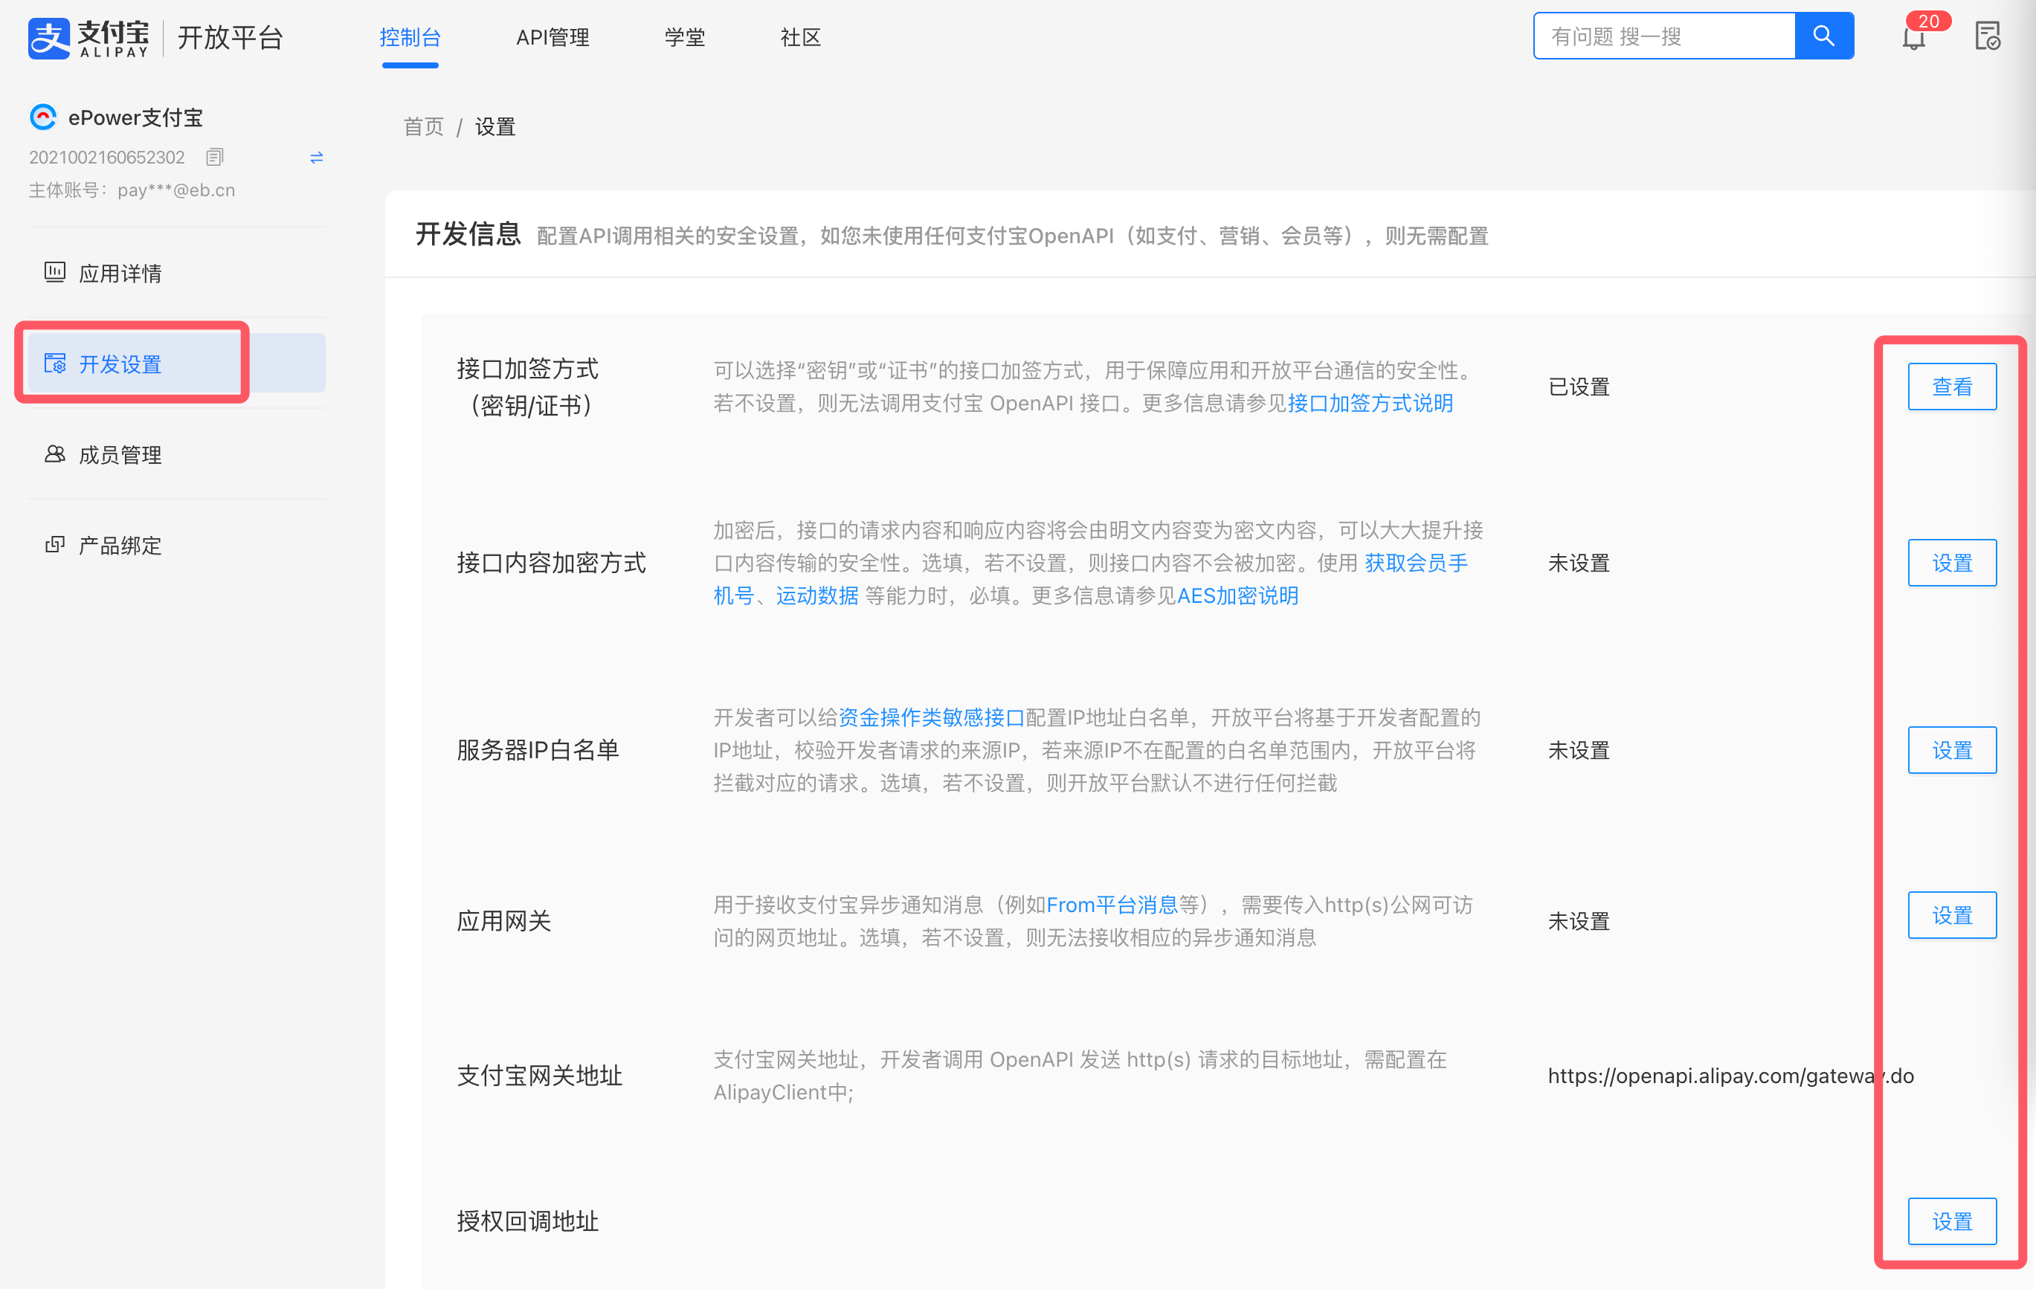Click the search magnifier button
This screenshot has height=1289, width=2036.
tap(1824, 36)
